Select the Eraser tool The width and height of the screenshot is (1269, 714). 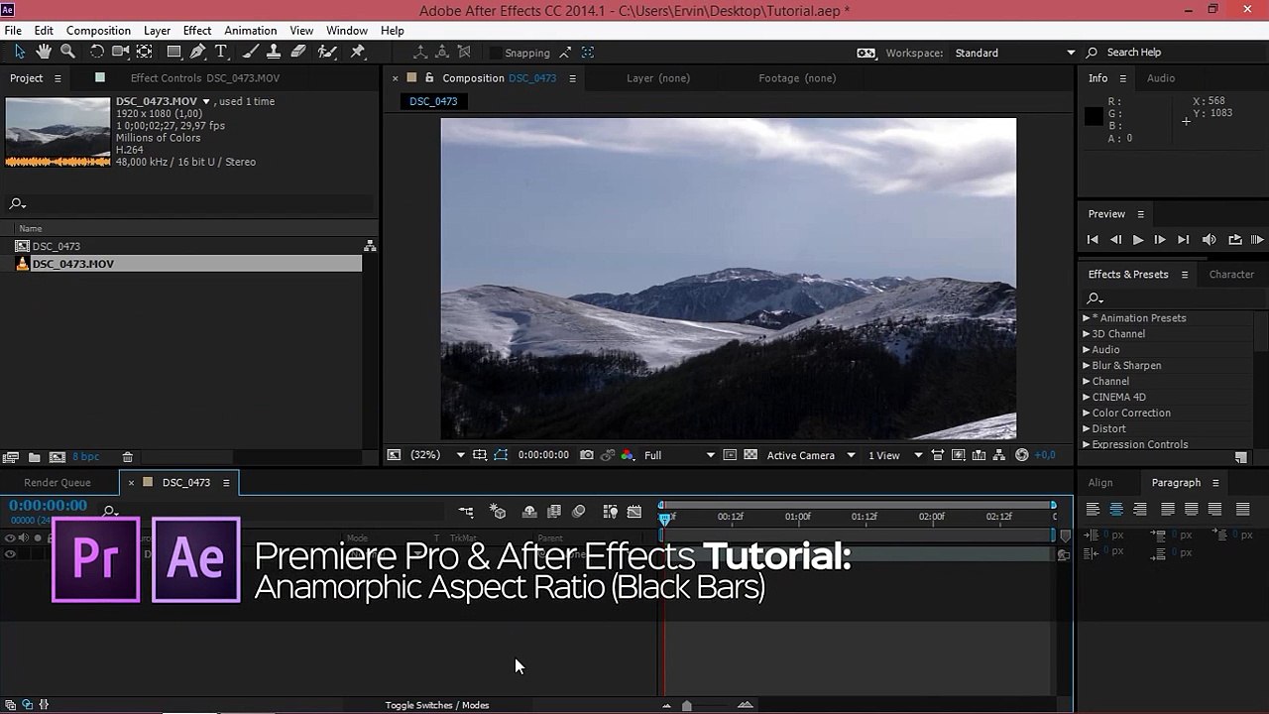pos(298,52)
